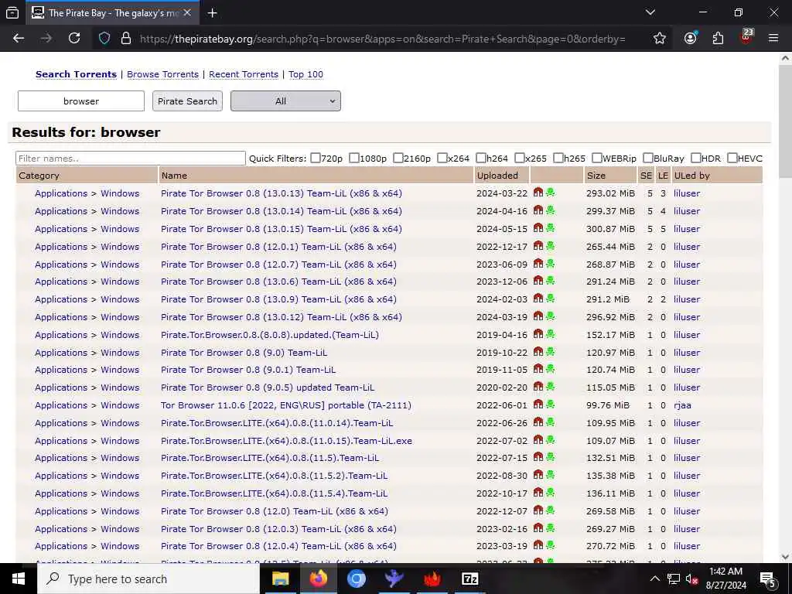This screenshot has width=792, height=594.
Task: Click Firefox icon on the taskbar
Action: pos(318,579)
